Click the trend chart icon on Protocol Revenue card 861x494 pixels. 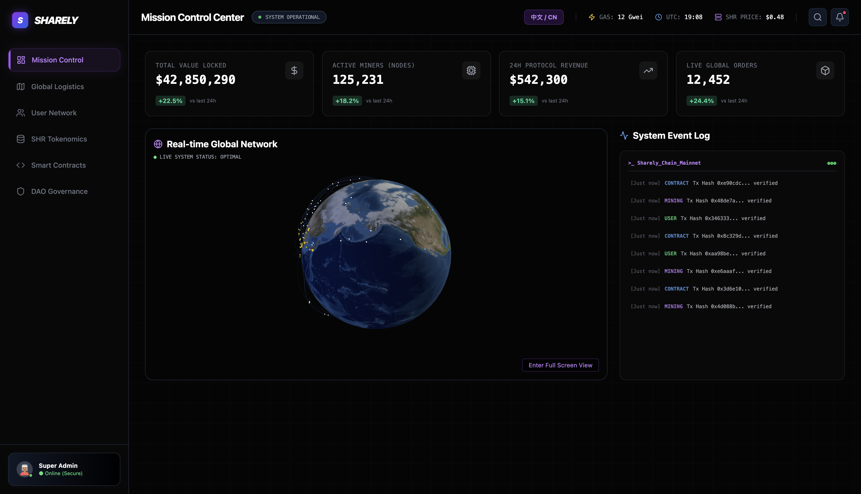648,70
